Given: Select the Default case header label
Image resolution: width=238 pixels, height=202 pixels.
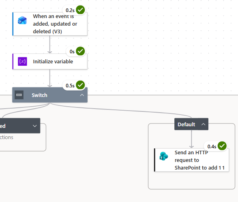Looking at the screenshot, I should (186, 124).
